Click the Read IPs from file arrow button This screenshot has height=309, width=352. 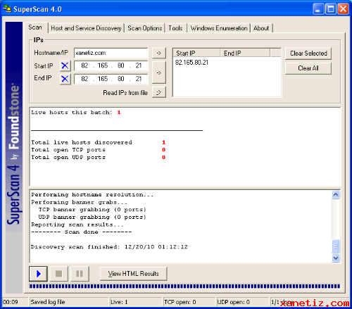pyautogui.click(x=159, y=92)
